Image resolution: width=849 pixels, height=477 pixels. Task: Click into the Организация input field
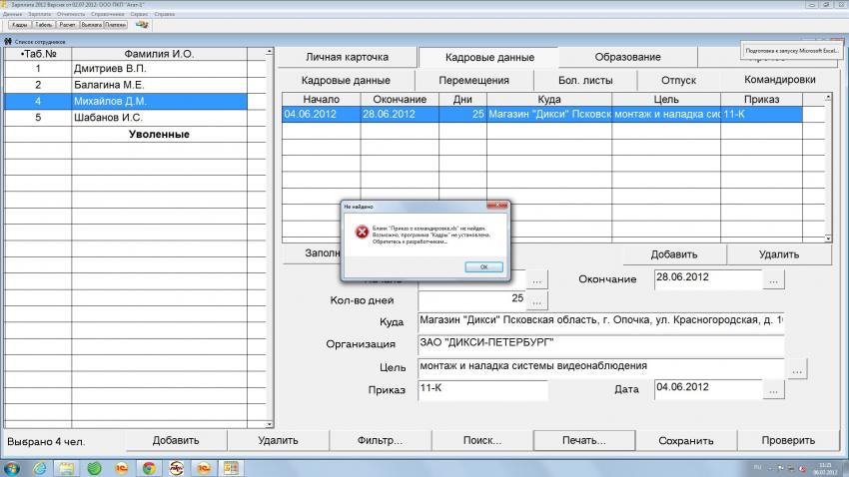[x=600, y=344]
